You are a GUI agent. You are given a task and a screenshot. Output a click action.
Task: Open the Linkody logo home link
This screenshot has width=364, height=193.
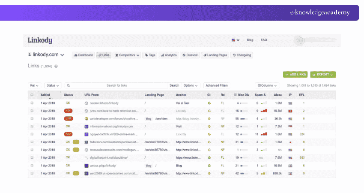click(40, 40)
